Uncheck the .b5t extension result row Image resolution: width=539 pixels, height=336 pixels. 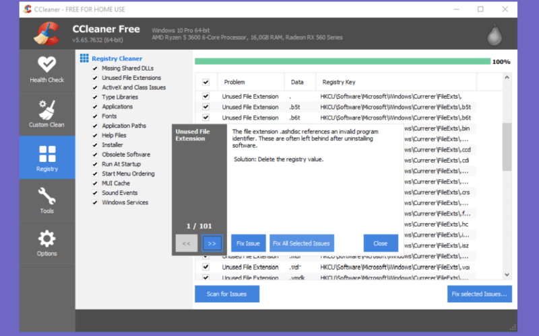point(205,107)
